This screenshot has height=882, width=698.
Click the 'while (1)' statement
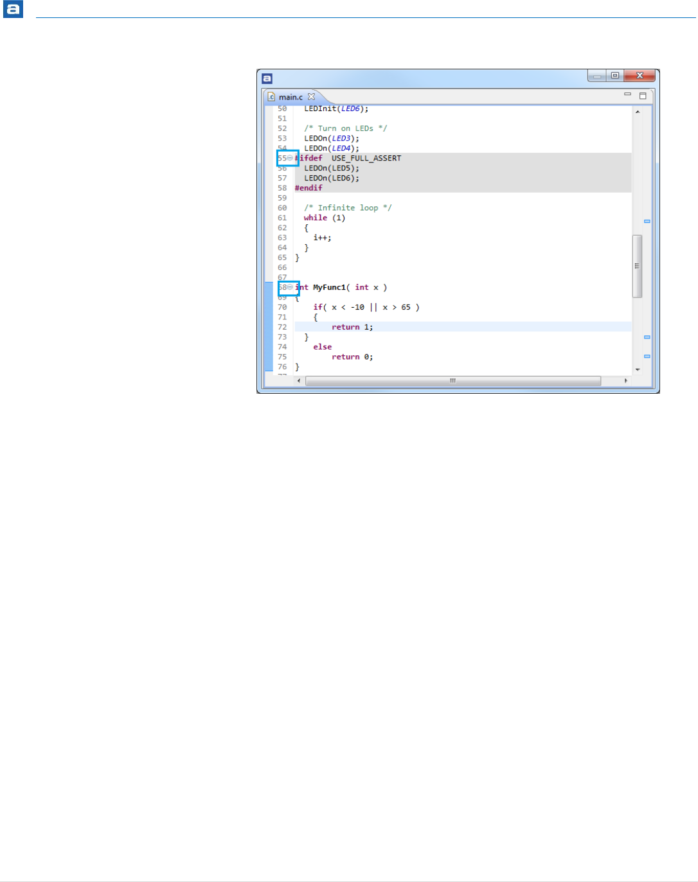click(x=325, y=218)
